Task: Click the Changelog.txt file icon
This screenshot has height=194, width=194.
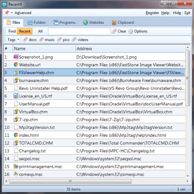Action: [16, 151]
